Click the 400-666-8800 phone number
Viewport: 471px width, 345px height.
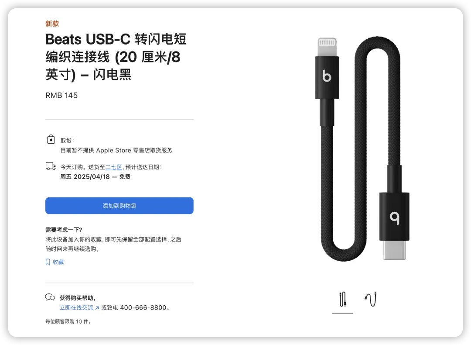[143, 308]
